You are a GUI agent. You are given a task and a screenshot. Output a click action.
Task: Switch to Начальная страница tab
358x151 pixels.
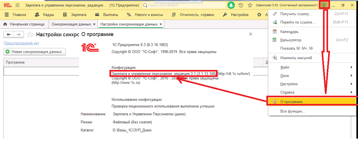coord(24,24)
